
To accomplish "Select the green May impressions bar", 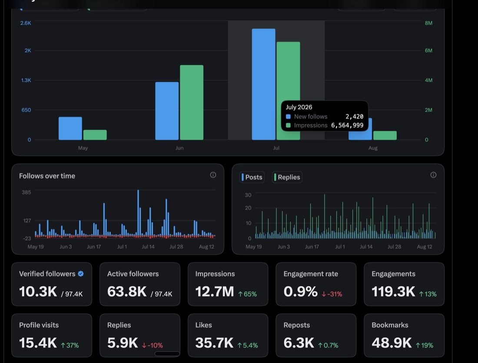I will 95,135.
